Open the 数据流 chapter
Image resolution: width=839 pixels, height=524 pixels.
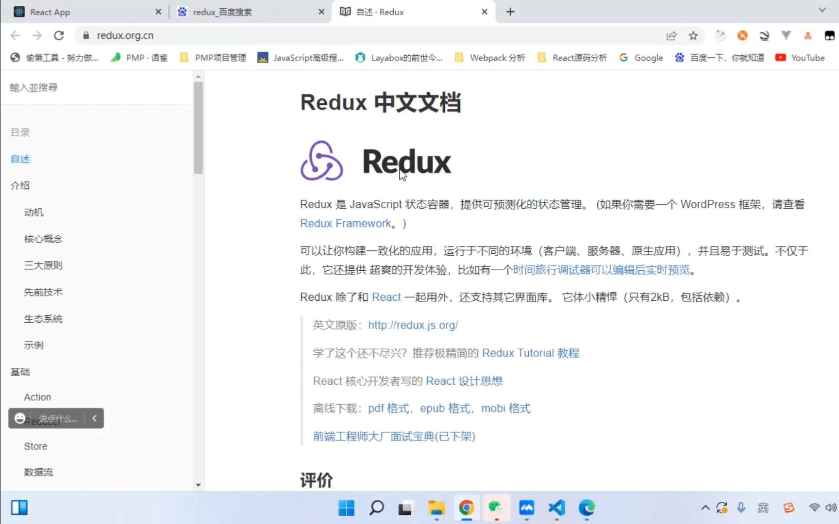click(x=38, y=472)
